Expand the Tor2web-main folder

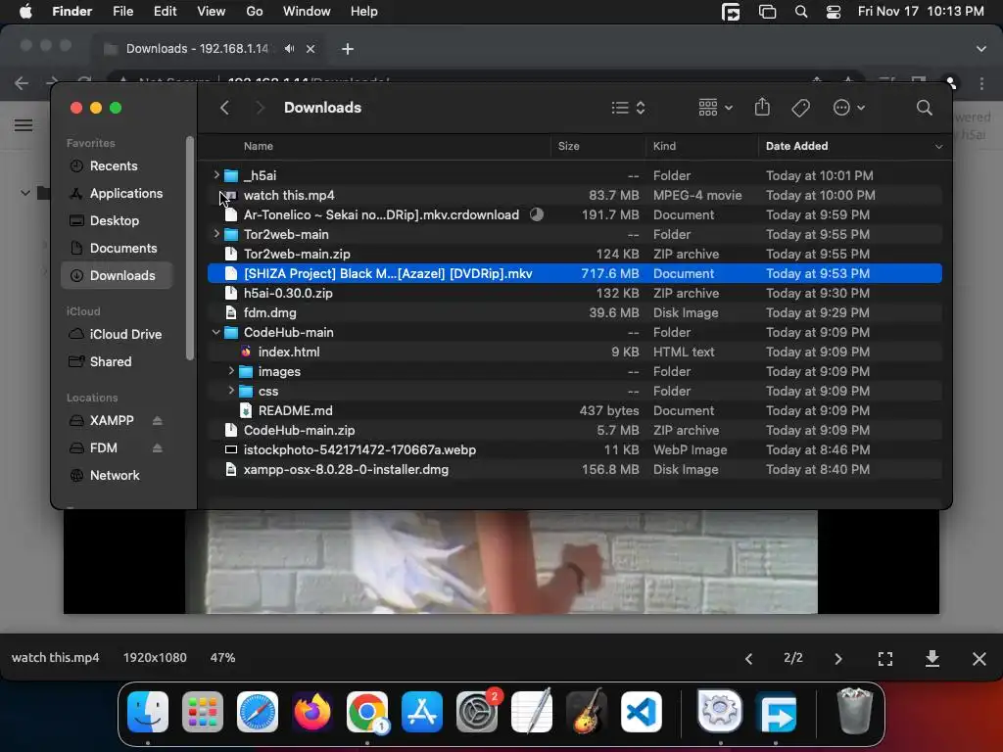pyautogui.click(x=216, y=234)
